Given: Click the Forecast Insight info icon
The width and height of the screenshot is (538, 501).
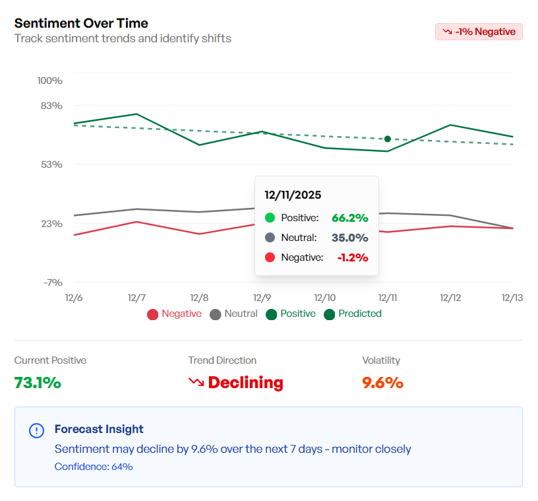Looking at the screenshot, I should [x=37, y=430].
